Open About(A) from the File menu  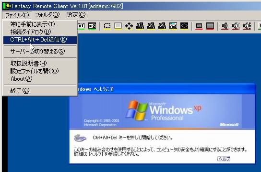pos(40,79)
